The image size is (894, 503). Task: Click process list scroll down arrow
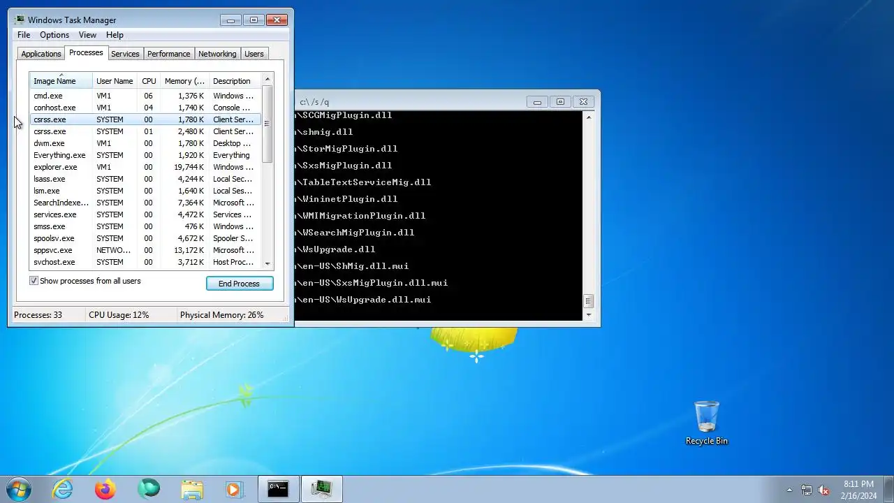point(268,263)
